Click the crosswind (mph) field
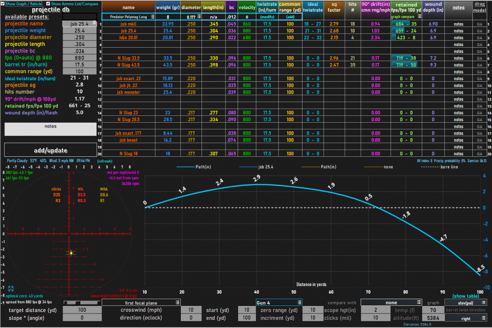 tap(191, 310)
